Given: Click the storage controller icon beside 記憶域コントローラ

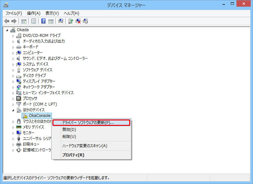Looking at the screenshot, I should [19, 150].
